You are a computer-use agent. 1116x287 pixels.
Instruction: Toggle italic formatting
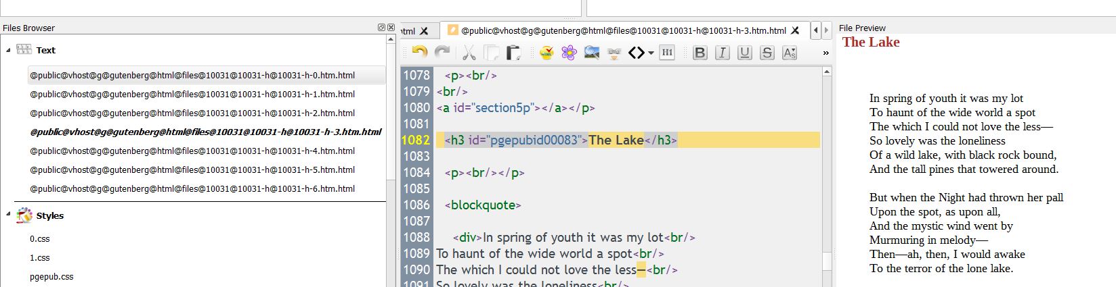click(722, 52)
